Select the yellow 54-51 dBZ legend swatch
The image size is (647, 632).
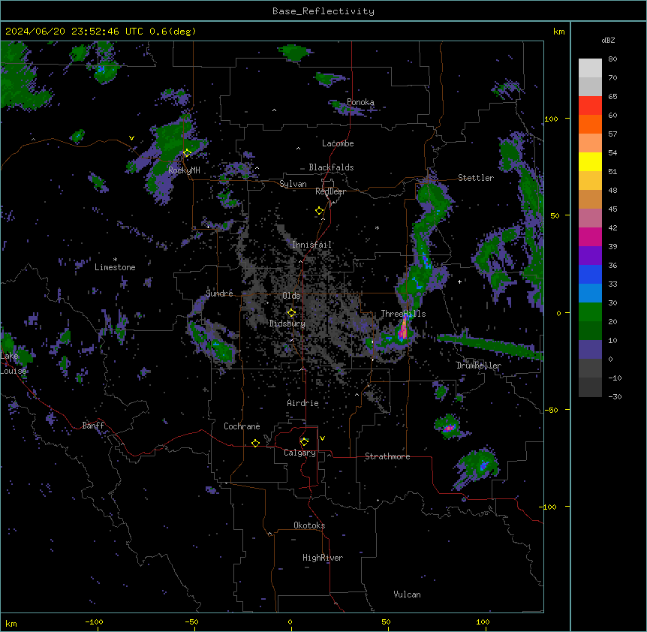[x=590, y=161]
